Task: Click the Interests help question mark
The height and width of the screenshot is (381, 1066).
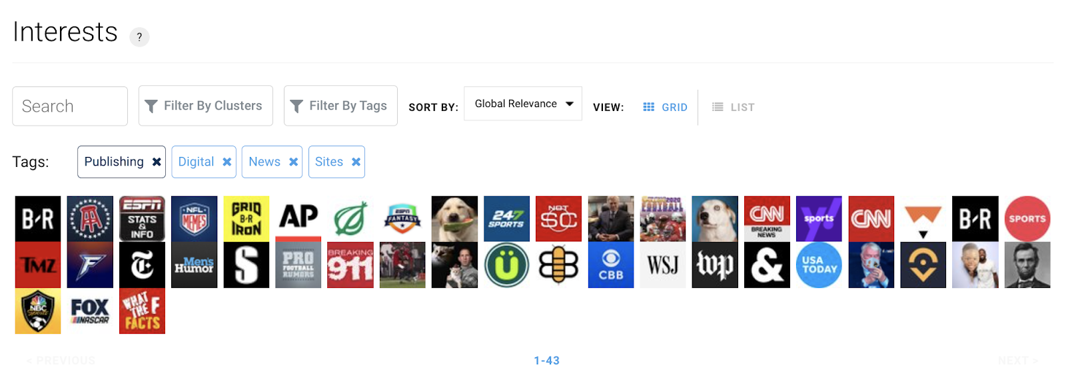Action: tap(139, 37)
